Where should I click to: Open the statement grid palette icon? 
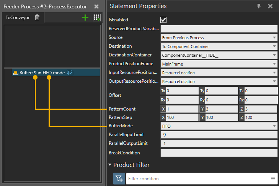click(x=96, y=18)
